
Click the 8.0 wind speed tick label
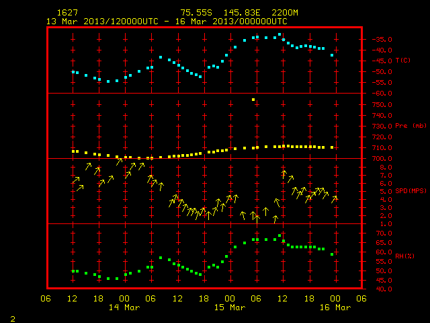click(x=386, y=168)
